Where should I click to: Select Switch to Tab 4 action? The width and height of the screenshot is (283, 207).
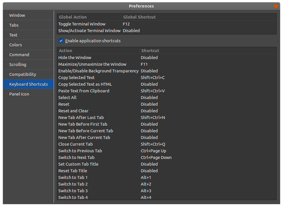coord(73,197)
